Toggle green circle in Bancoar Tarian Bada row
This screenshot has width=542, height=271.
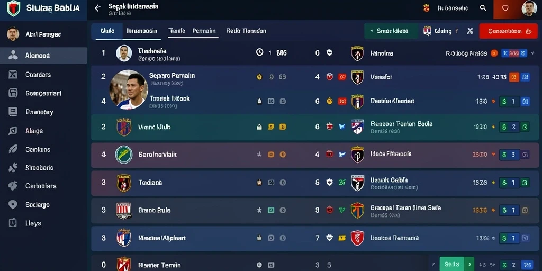(525, 127)
